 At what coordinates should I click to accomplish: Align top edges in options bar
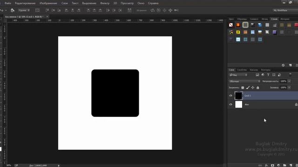[x=47, y=10]
